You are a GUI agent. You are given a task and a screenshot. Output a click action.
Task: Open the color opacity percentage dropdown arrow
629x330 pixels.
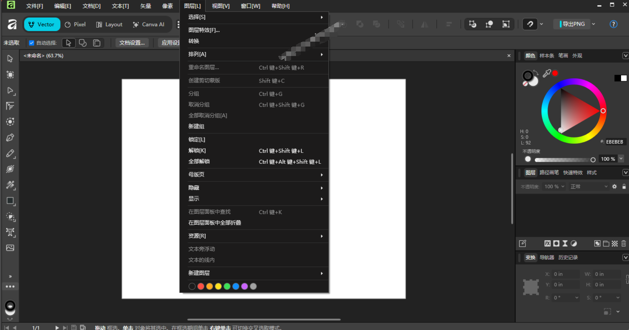point(621,159)
